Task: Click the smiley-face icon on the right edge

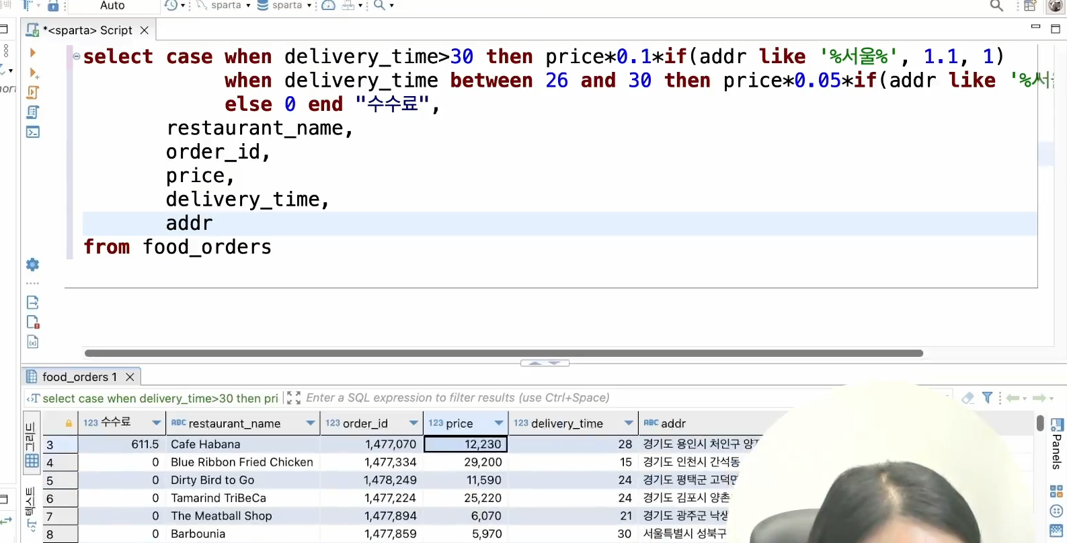Action: [x=1056, y=511]
